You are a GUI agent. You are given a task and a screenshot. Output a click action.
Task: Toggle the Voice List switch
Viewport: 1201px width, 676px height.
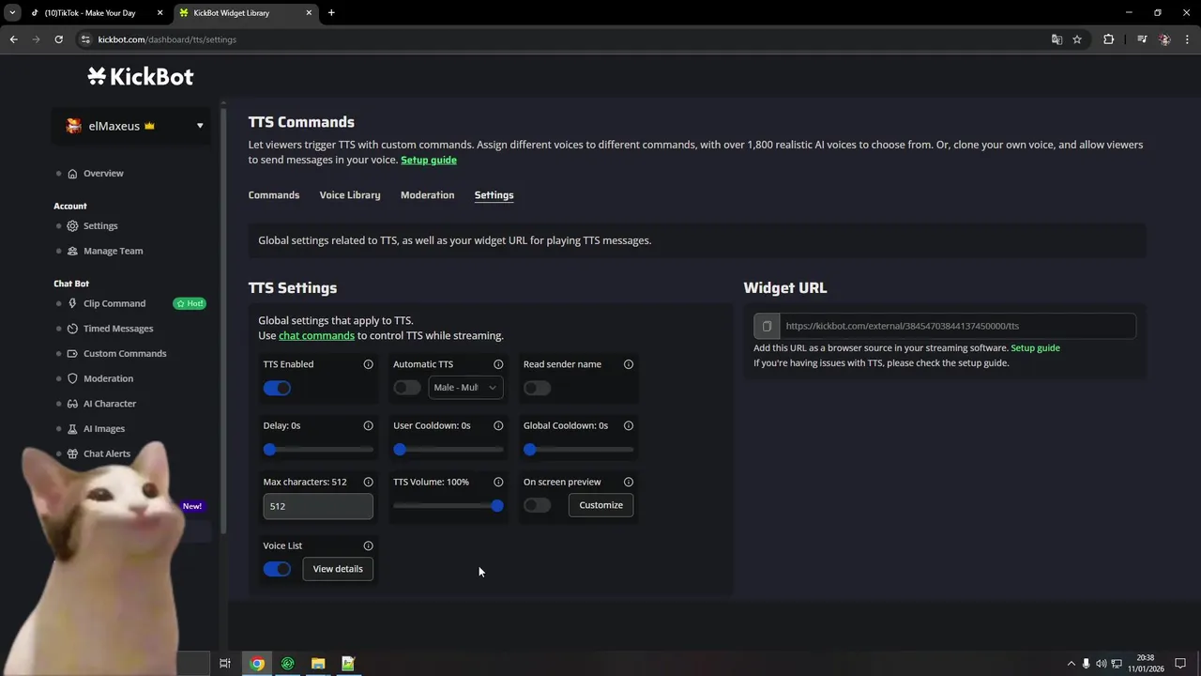tap(277, 569)
